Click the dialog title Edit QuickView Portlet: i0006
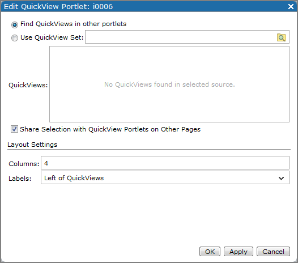Image resolution: width=298 pixels, height=263 pixels. (x=58, y=6)
